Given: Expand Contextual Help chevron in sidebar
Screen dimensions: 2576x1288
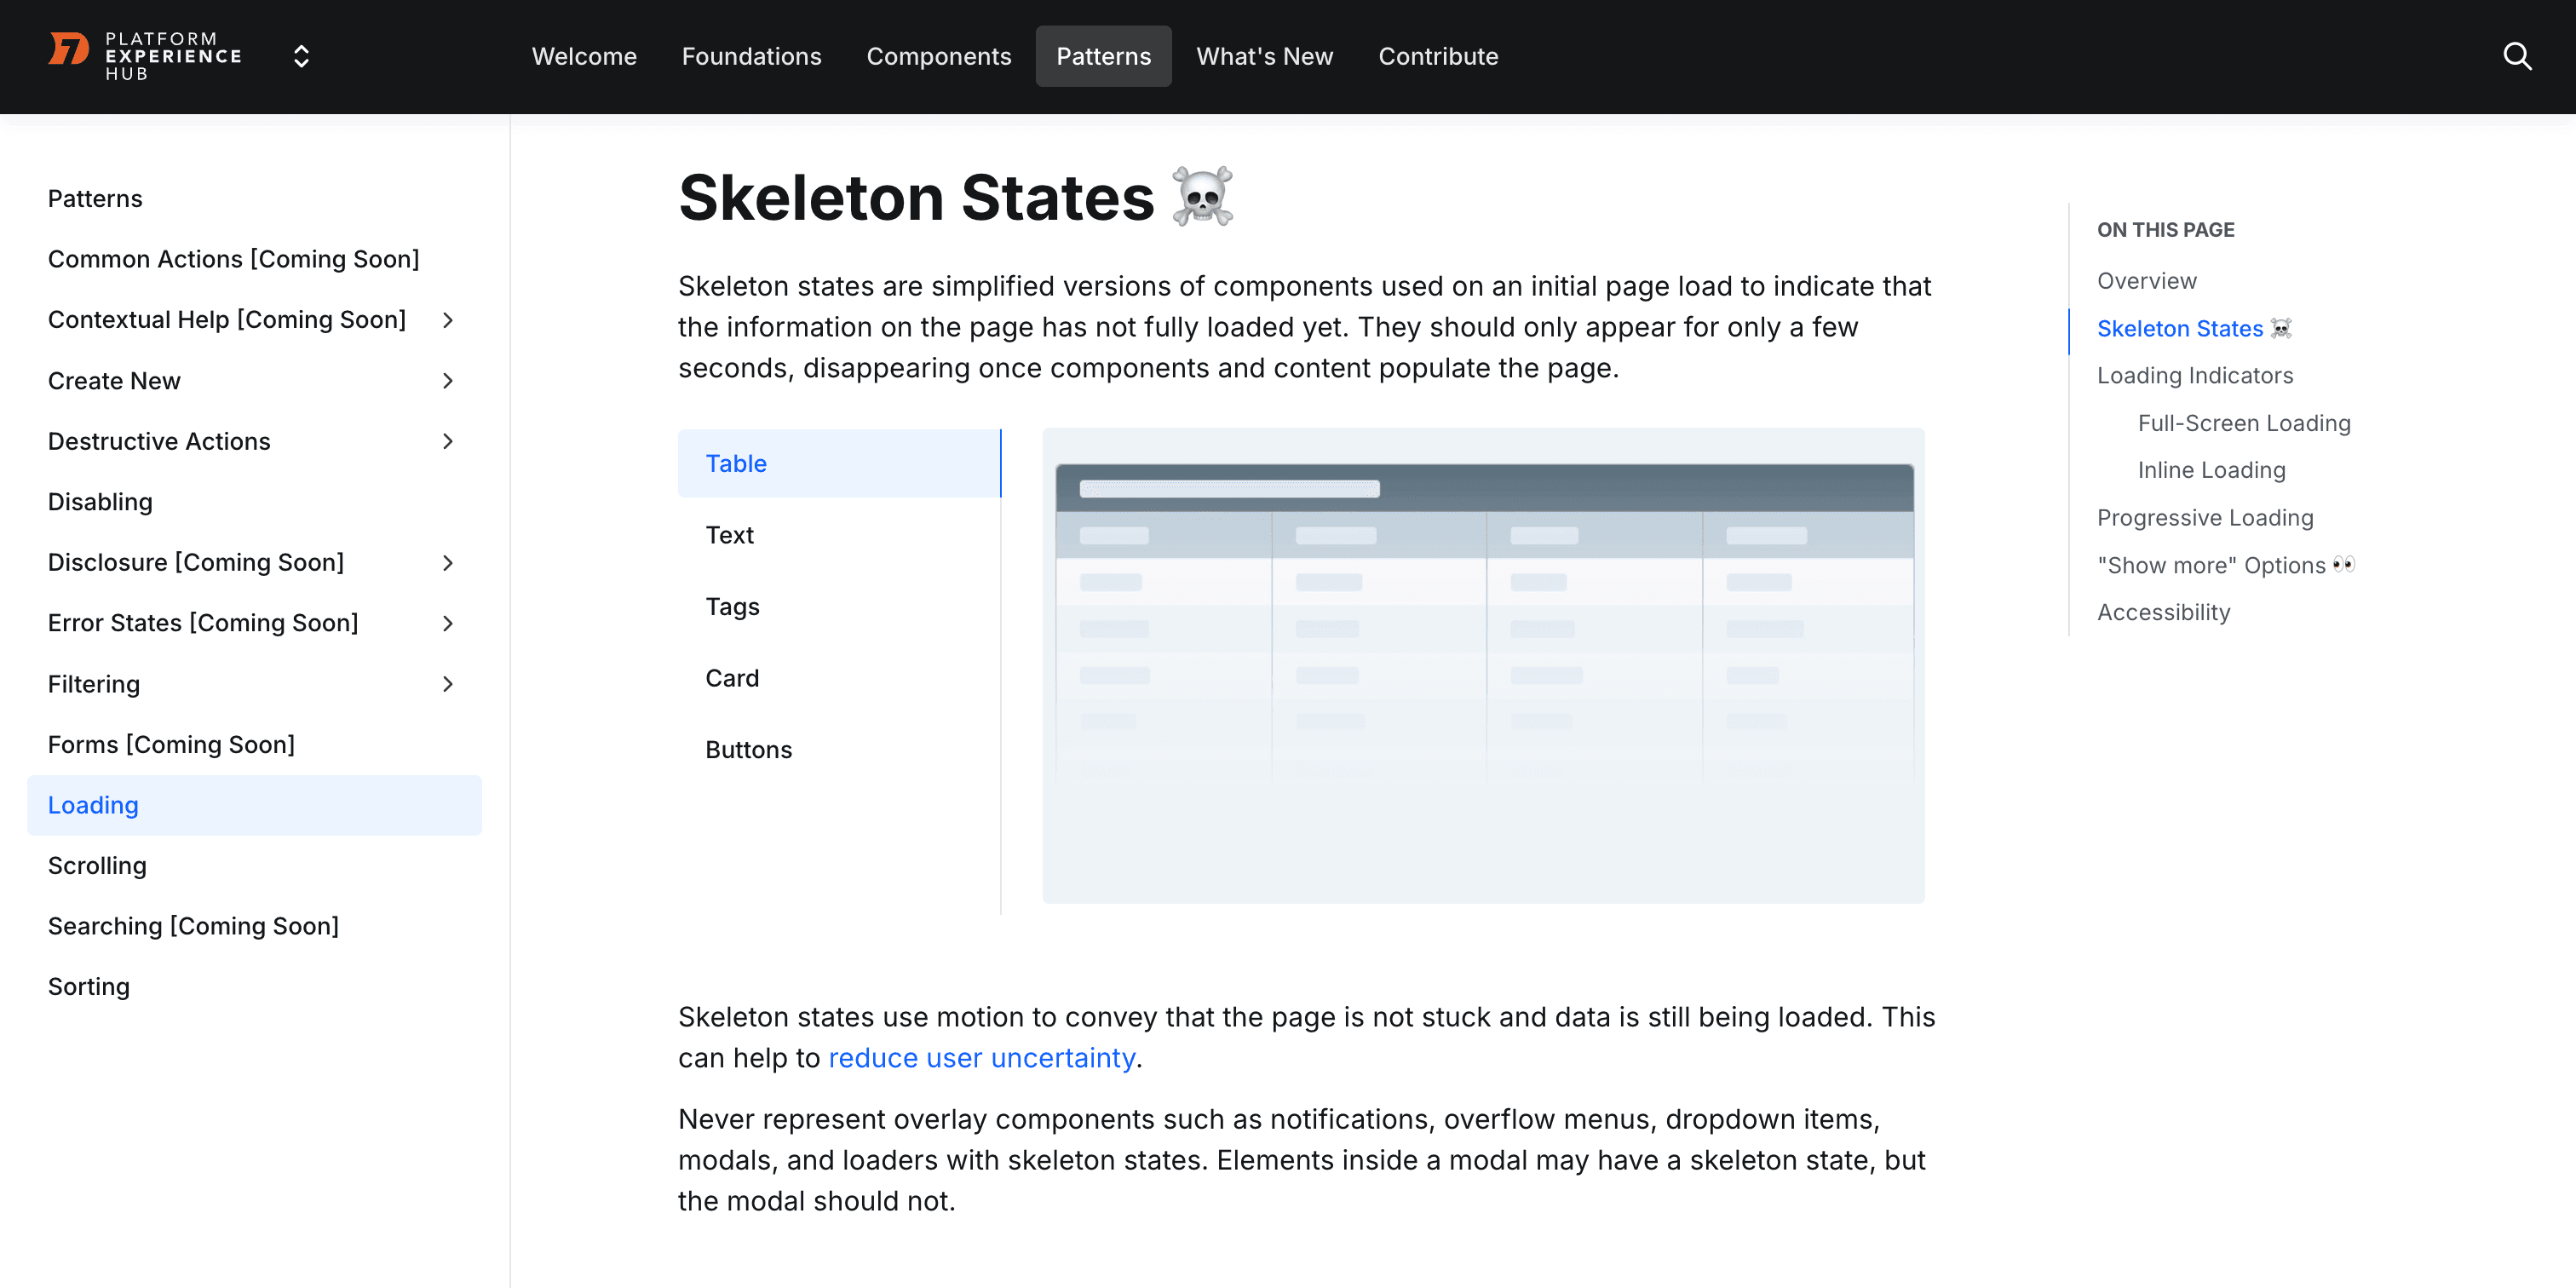Looking at the screenshot, I should pyautogui.click(x=448, y=320).
